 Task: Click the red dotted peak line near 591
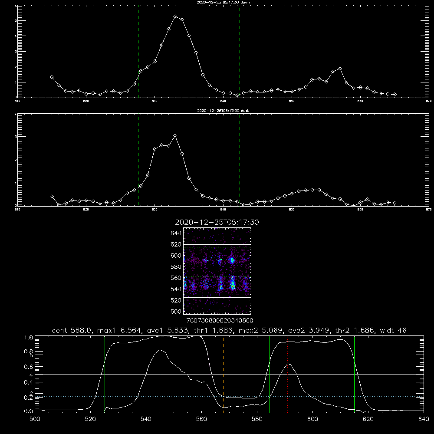[x=288, y=374]
